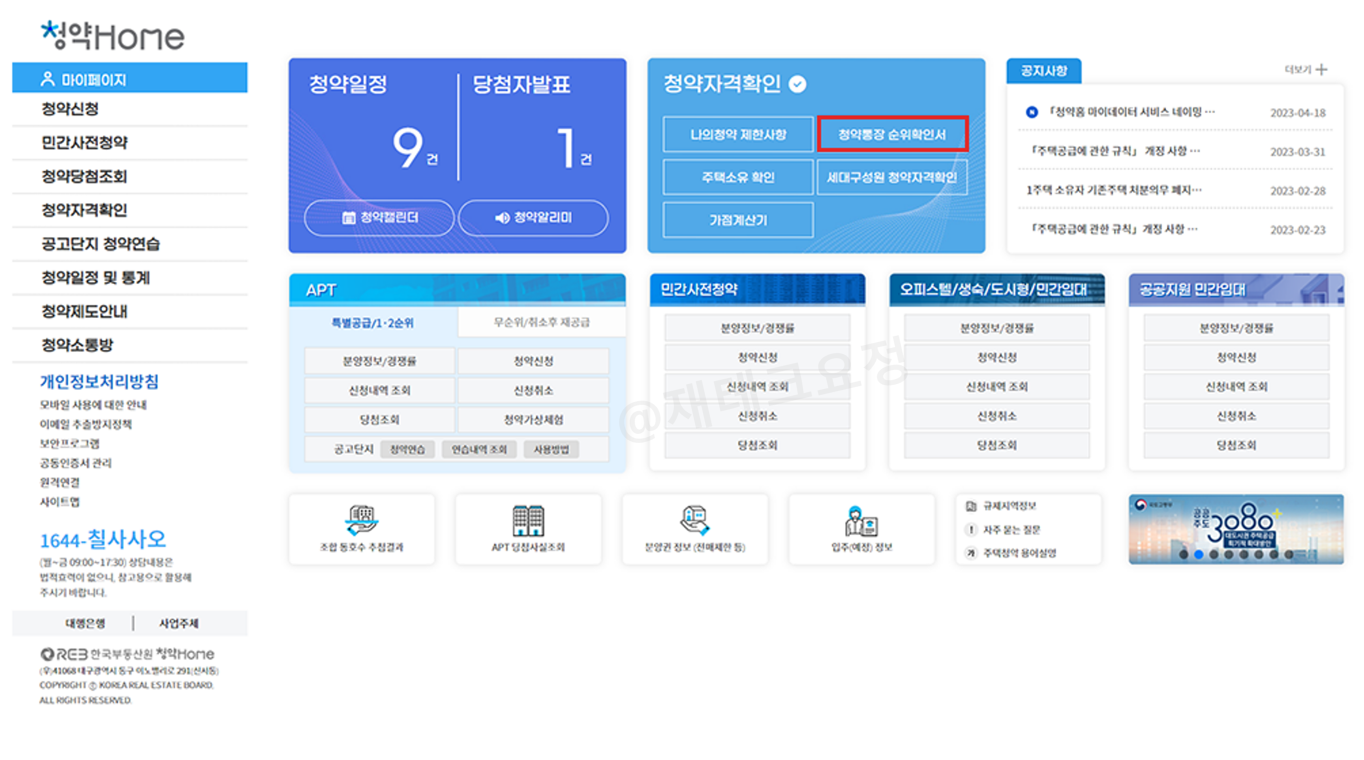Viewport: 1364px width, 760px height.
Task: Click the 당첨자발표 1건 count
Action: (x=574, y=148)
